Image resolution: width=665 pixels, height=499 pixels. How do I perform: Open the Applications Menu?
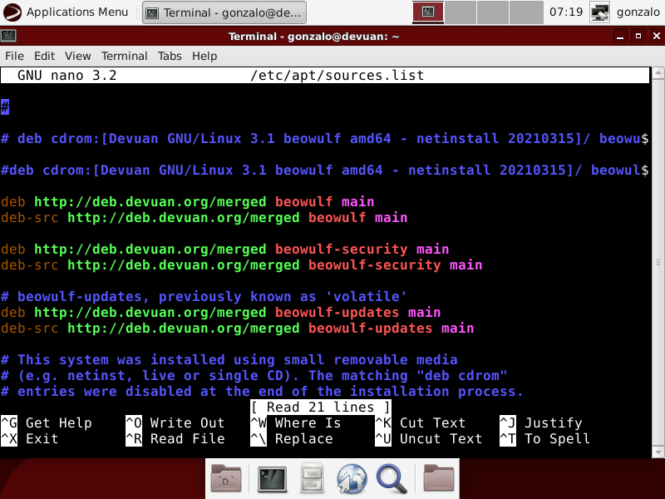tap(66, 12)
